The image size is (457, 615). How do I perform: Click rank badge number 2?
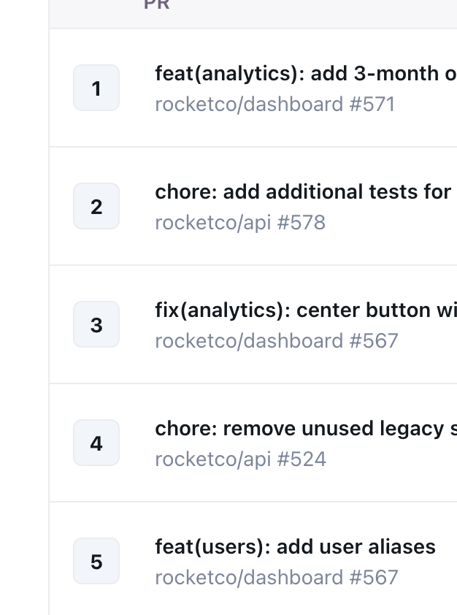click(96, 206)
